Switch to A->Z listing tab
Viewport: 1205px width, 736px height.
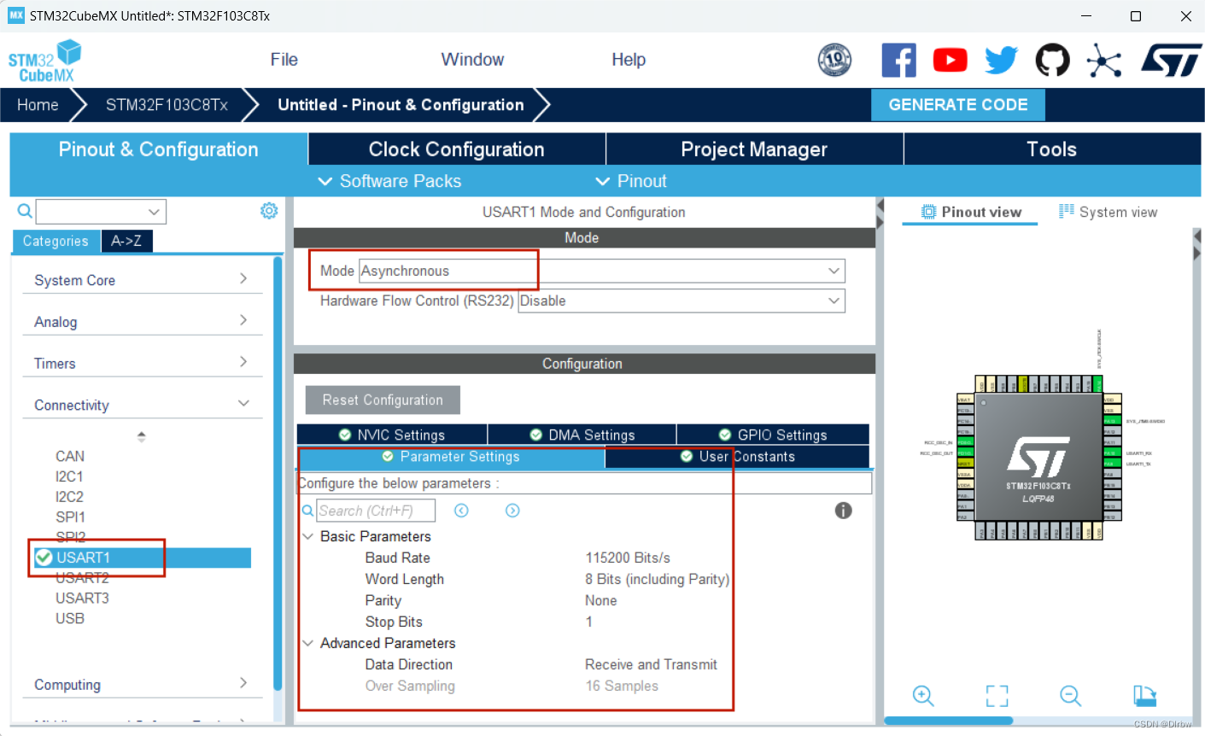click(126, 241)
